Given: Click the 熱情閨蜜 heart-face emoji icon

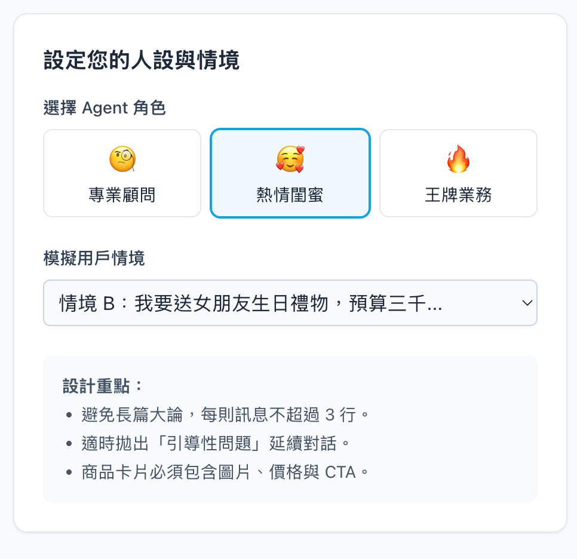Looking at the screenshot, I should [290, 159].
